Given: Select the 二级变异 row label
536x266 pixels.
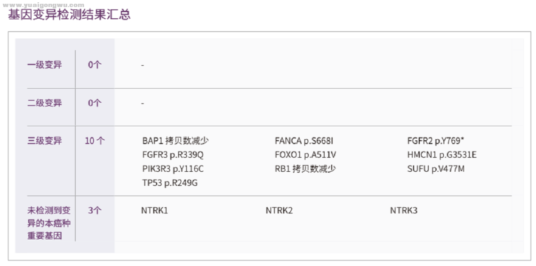Looking at the screenshot, I should click(45, 103).
